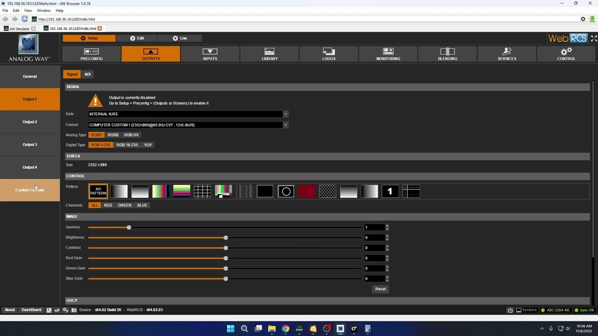
Task: Open Custom Formats in sidebar
Action: pos(30,190)
